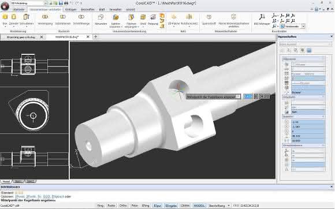335x209 pixels.
Task: Open dropdown arrow on the cone base prompt tooltip
Action: click(x=238, y=97)
